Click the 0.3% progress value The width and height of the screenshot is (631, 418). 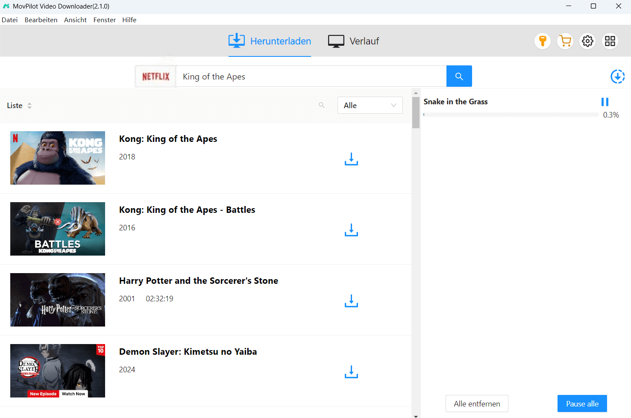click(x=611, y=115)
